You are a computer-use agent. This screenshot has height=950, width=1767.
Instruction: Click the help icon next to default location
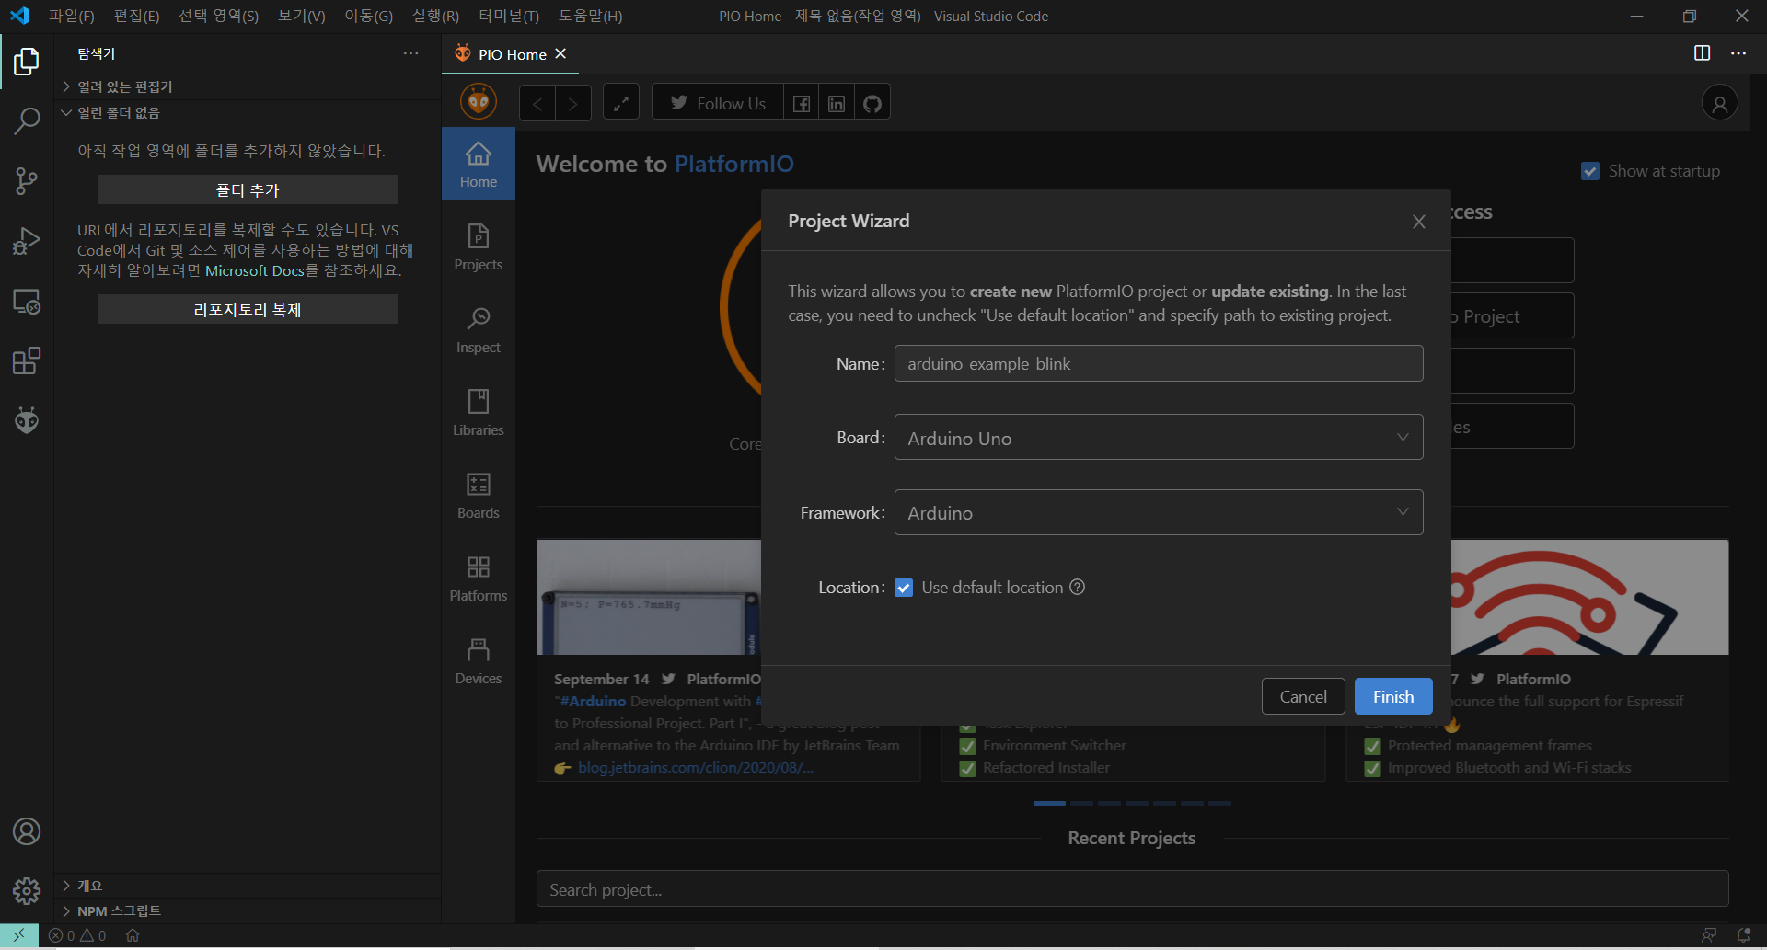tap(1078, 587)
